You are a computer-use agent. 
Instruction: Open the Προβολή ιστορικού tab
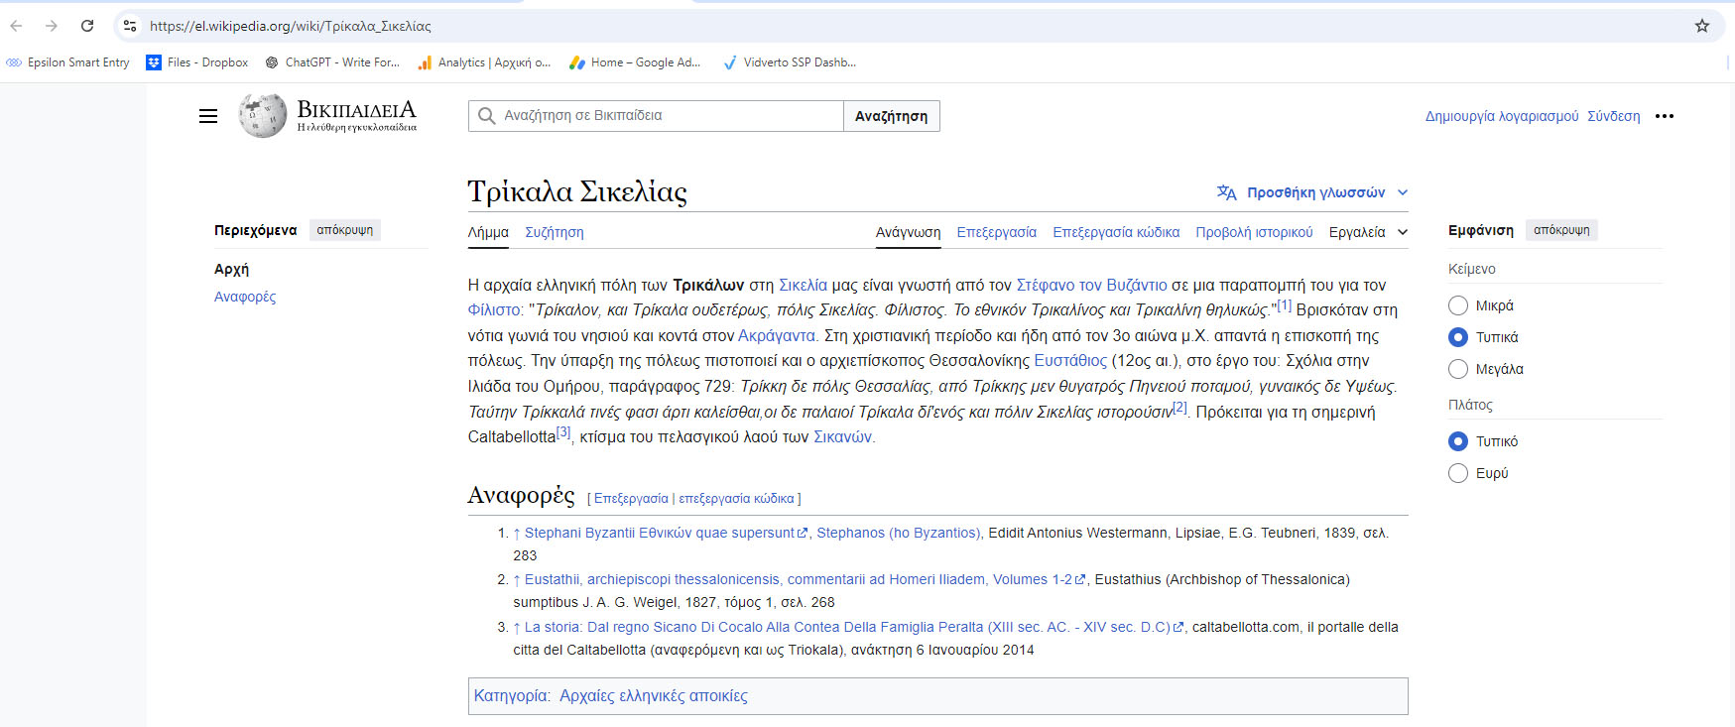point(1254,232)
